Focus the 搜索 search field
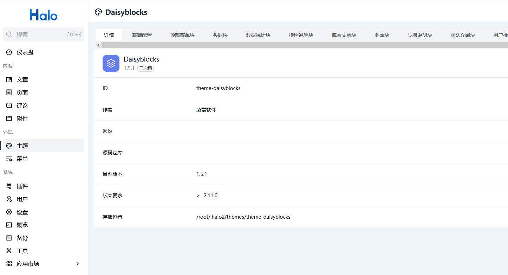This screenshot has height=275, width=508. (44, 34)
